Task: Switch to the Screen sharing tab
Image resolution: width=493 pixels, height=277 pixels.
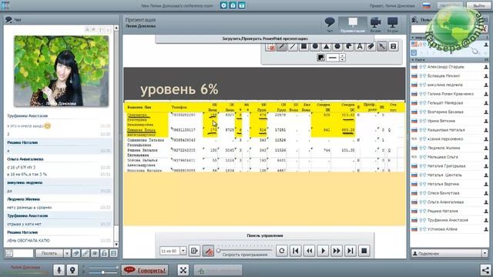Action: pyautogui.click(x=393, y=25)
